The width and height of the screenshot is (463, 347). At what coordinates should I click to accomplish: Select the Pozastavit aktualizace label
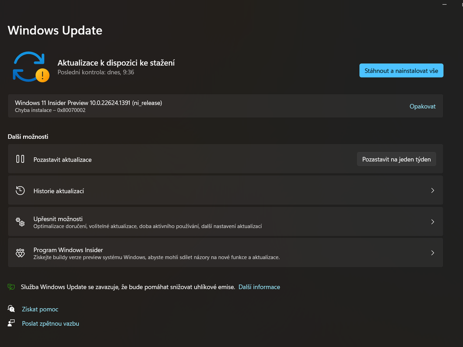pyautogui.click(x=62, y=160)
